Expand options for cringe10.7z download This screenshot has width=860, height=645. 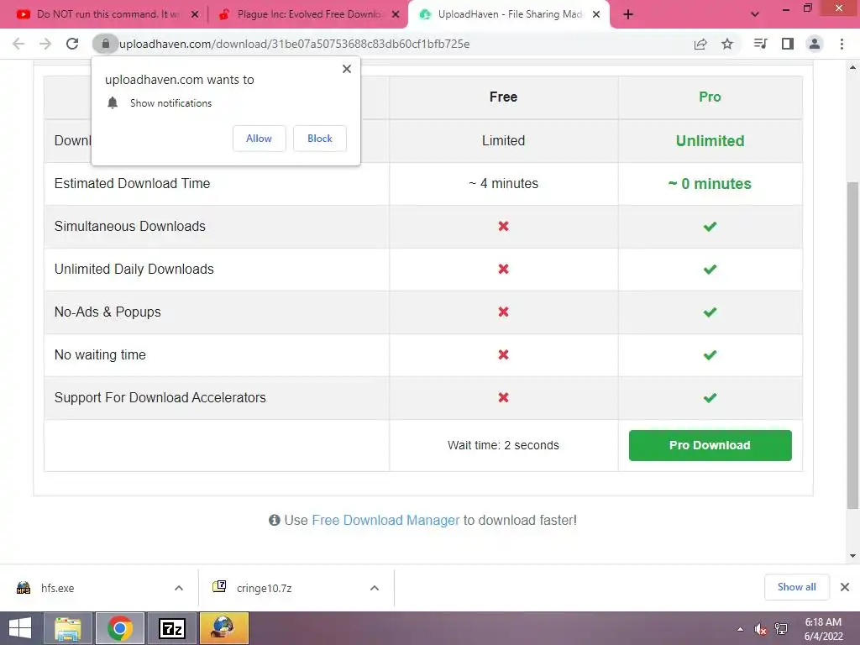point(375,588)
